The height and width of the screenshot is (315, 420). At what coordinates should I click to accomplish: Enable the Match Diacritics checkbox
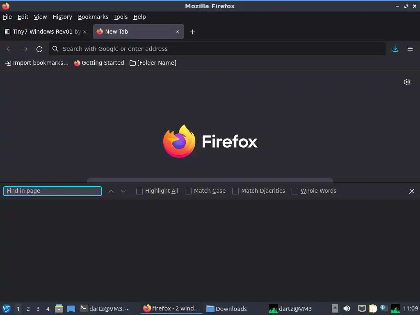click(235, 191)
